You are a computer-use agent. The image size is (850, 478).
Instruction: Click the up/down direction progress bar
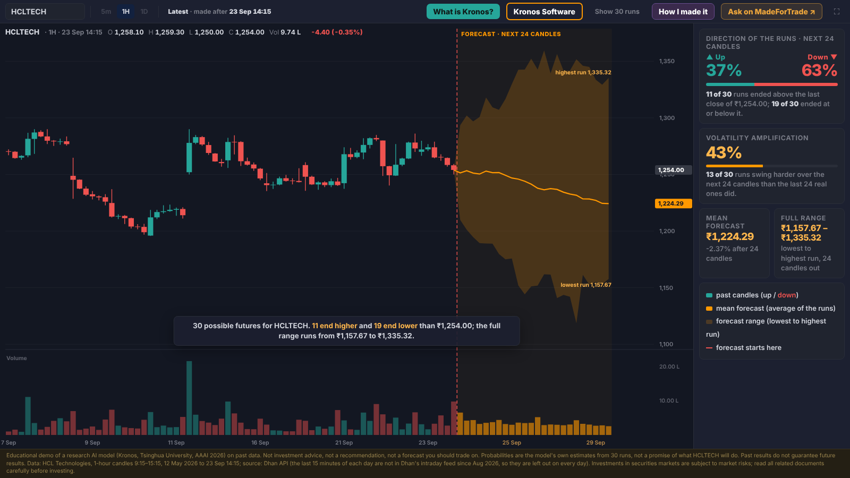[x=772, y=84]
